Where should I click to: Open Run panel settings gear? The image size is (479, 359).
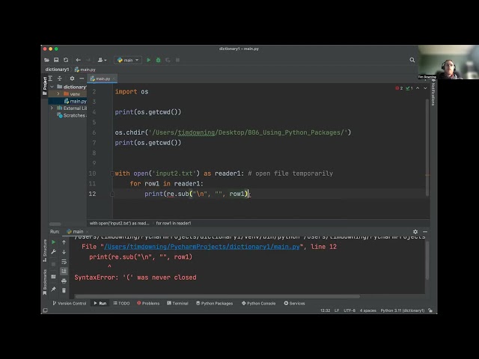pos(415,232)
